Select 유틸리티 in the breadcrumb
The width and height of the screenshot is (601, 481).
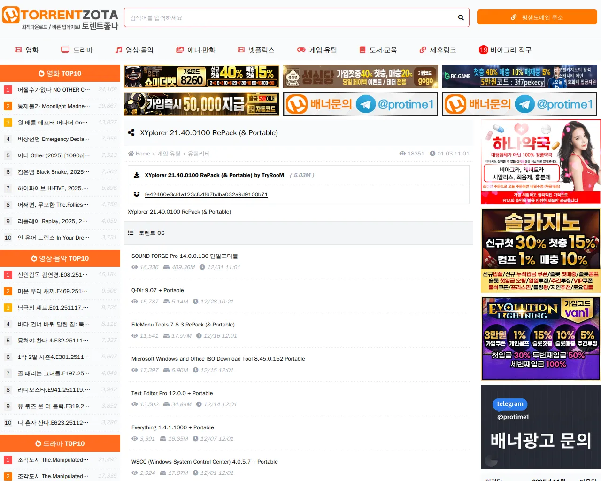click(x=199, y=154)
